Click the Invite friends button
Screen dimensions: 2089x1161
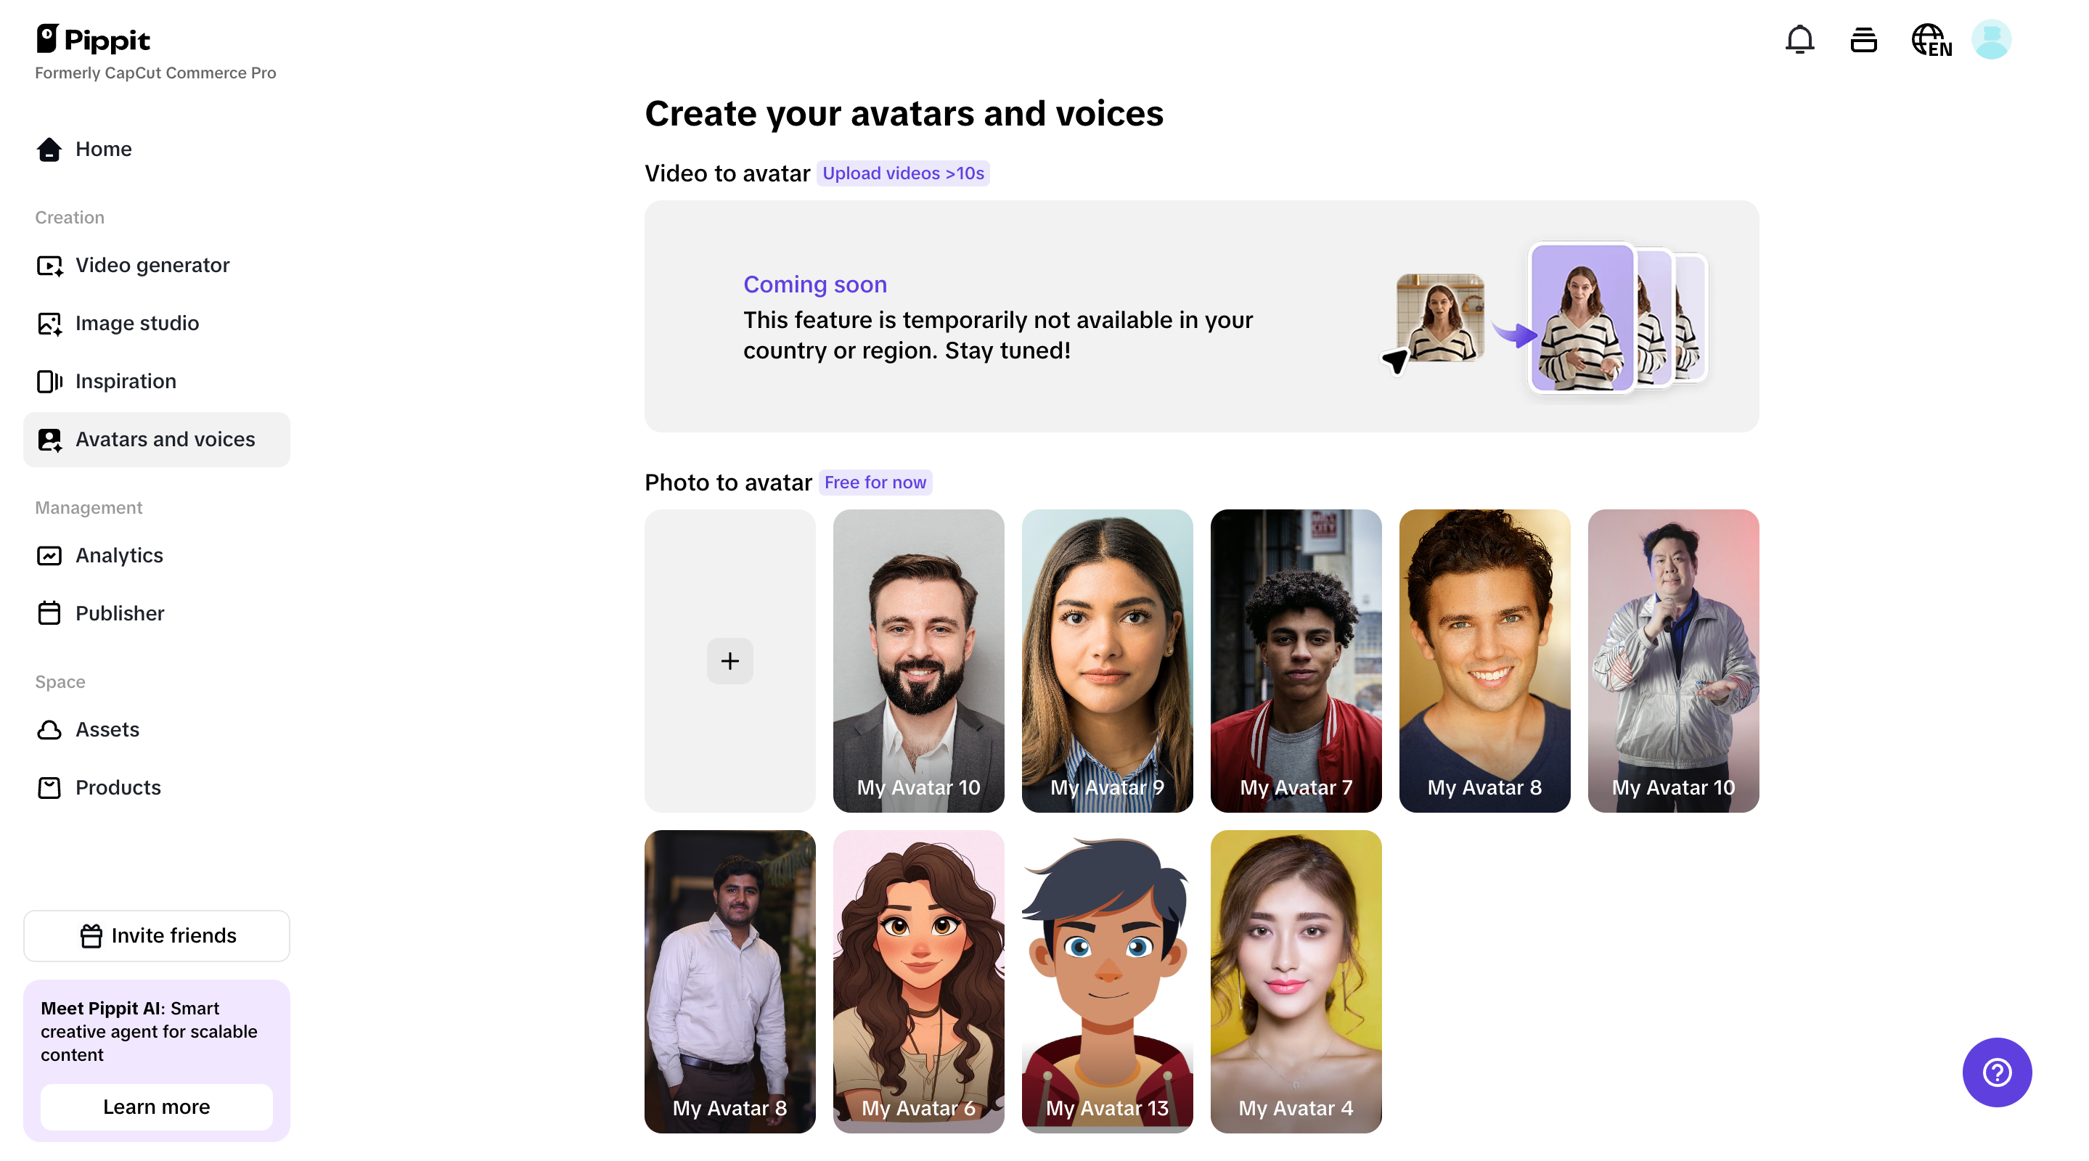pos(157,935)
